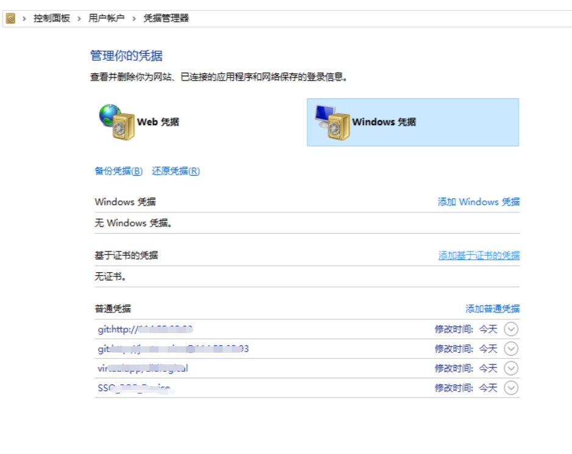Click 添加普通凭据 link
Image resolution: width=572 pixels, height=454 pixels.
493,309
